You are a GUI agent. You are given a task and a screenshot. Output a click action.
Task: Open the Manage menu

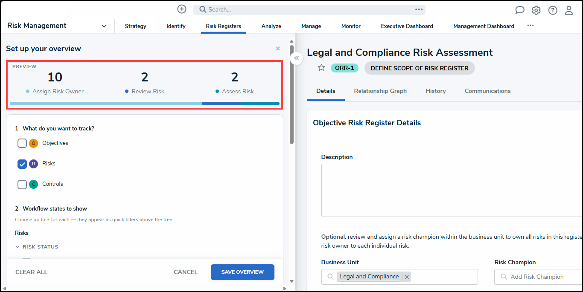[311, 26]
